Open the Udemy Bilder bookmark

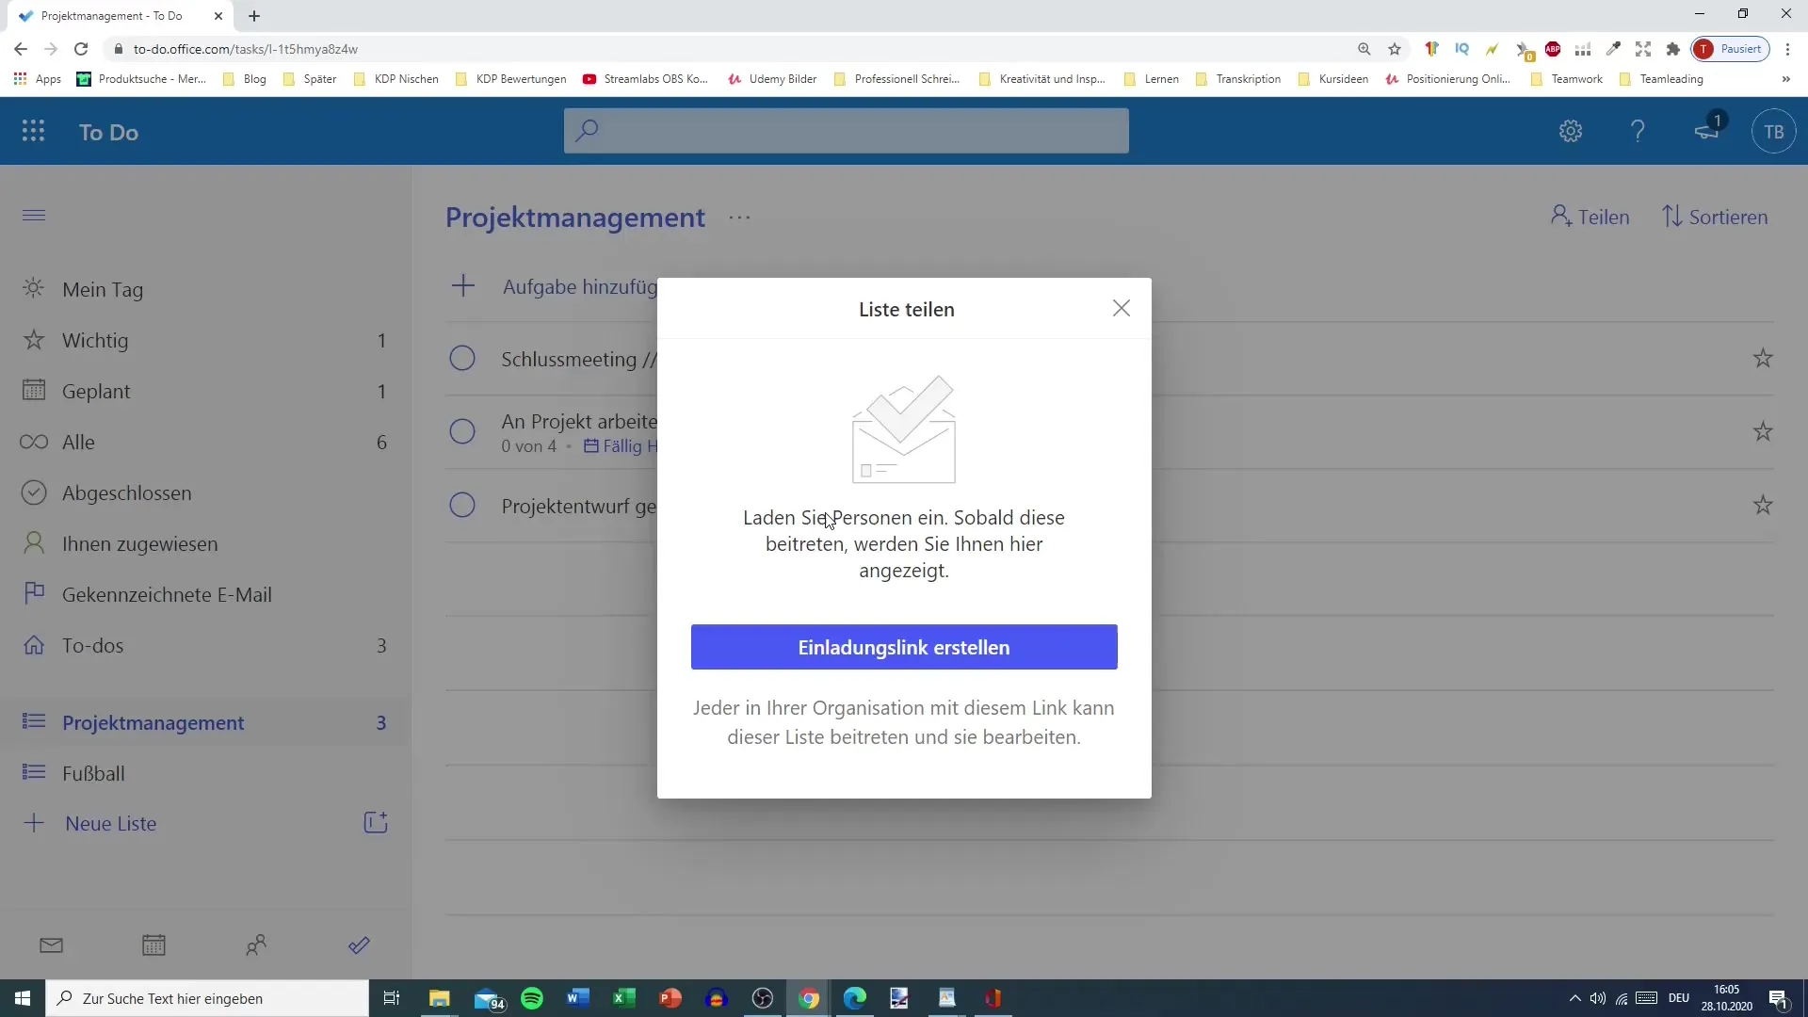772,79
